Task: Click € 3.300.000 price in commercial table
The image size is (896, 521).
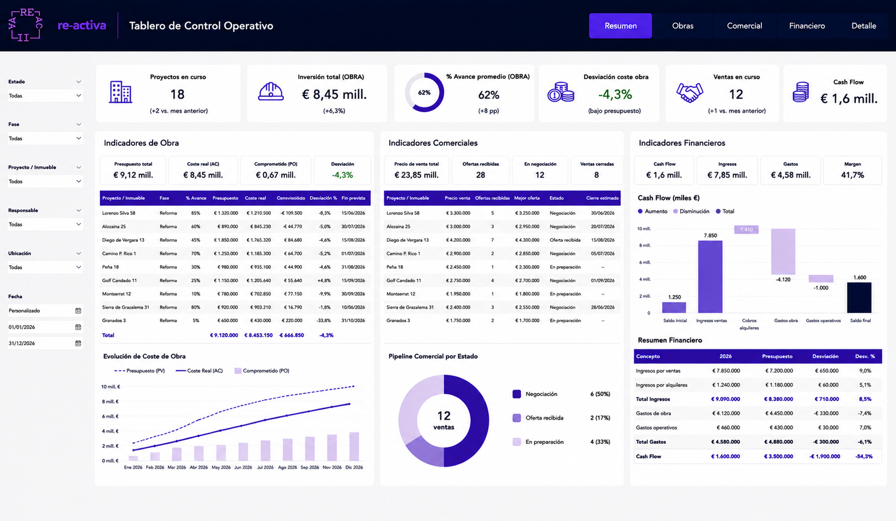Action: click(458, 213)
